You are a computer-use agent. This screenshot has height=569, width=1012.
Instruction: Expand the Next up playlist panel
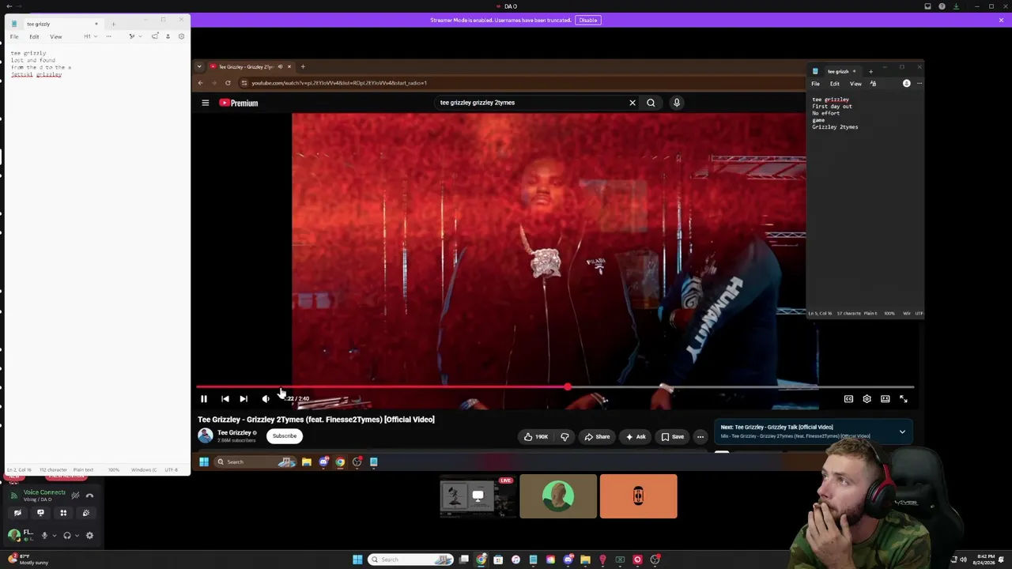(x=902, y=432)
